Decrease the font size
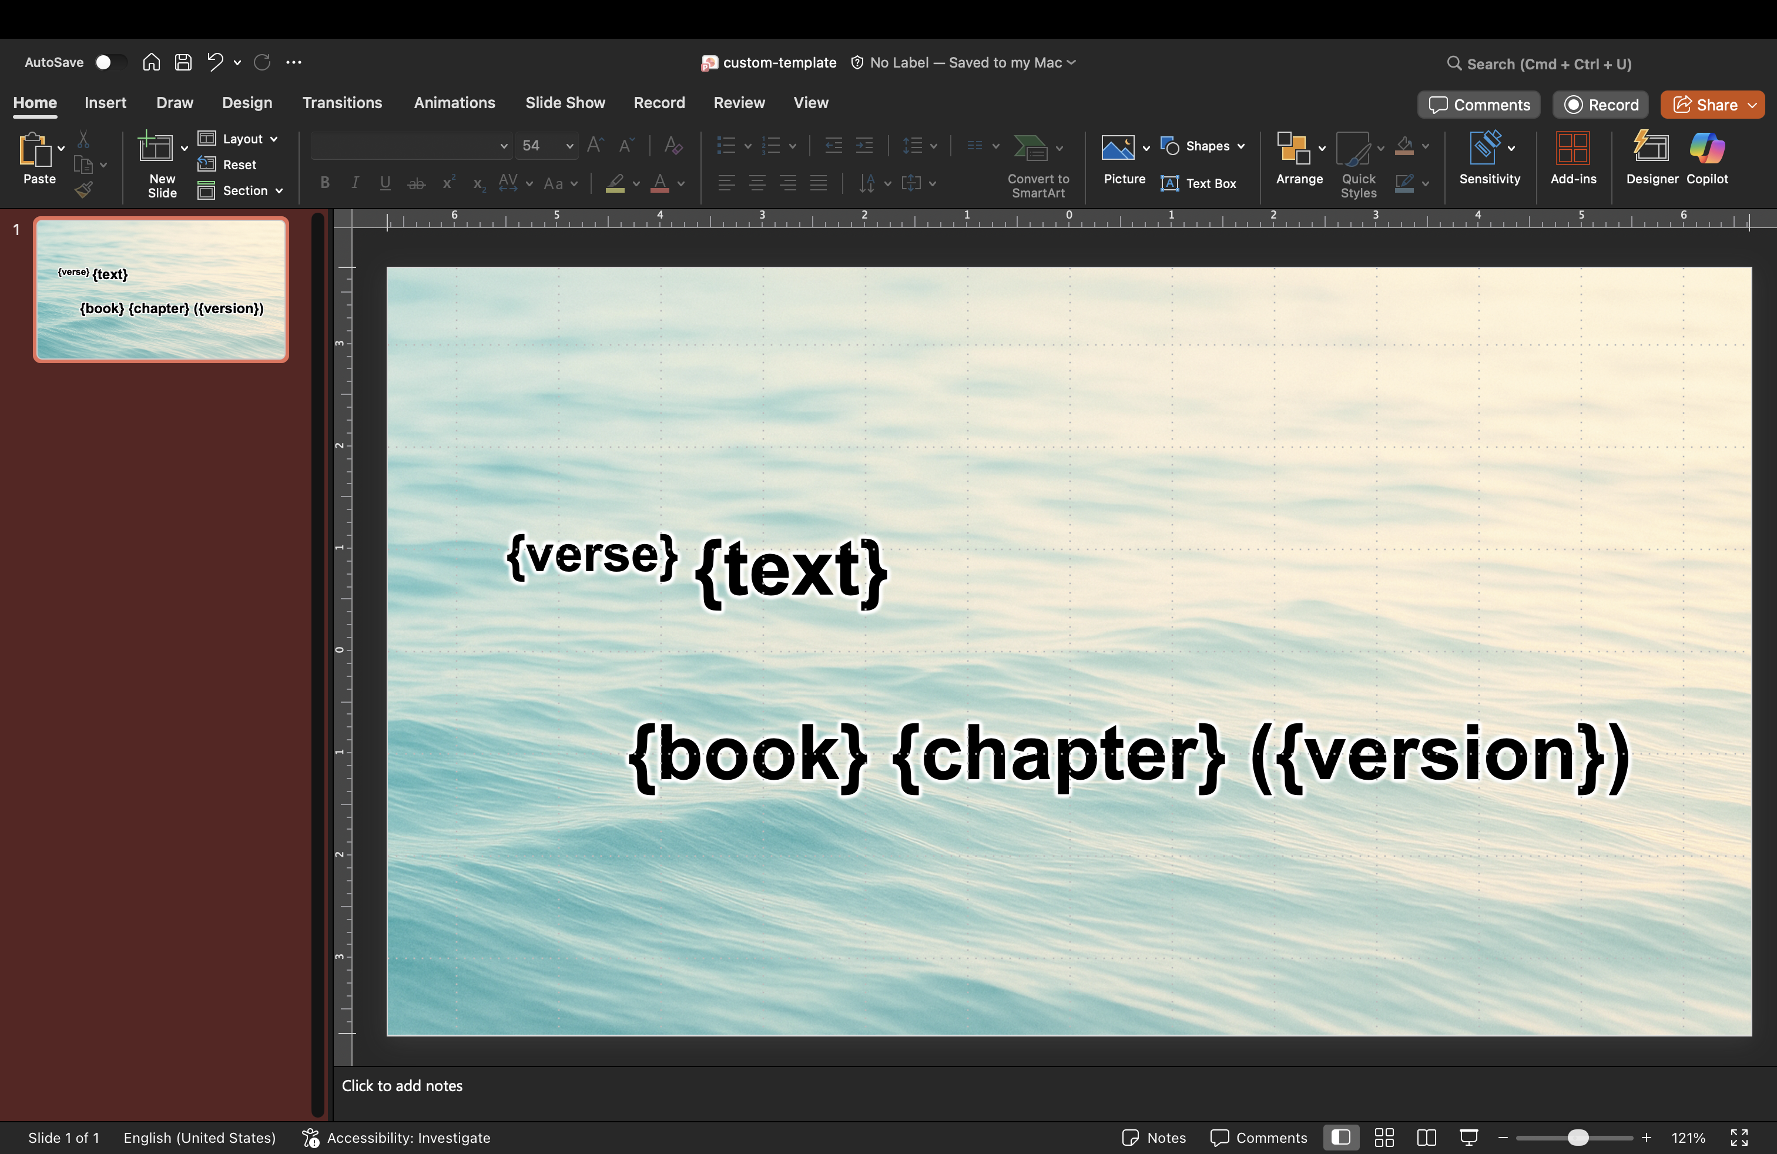 (626, 145)
